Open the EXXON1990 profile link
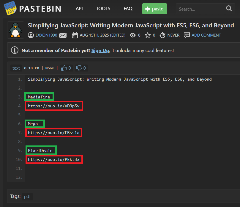The image size is (240, 207). point(46,35)
